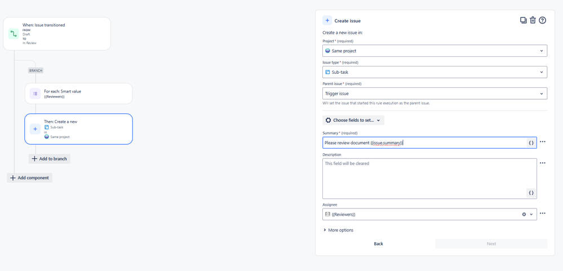Select the When: Issue transitioned trigger card

point(57,34)
